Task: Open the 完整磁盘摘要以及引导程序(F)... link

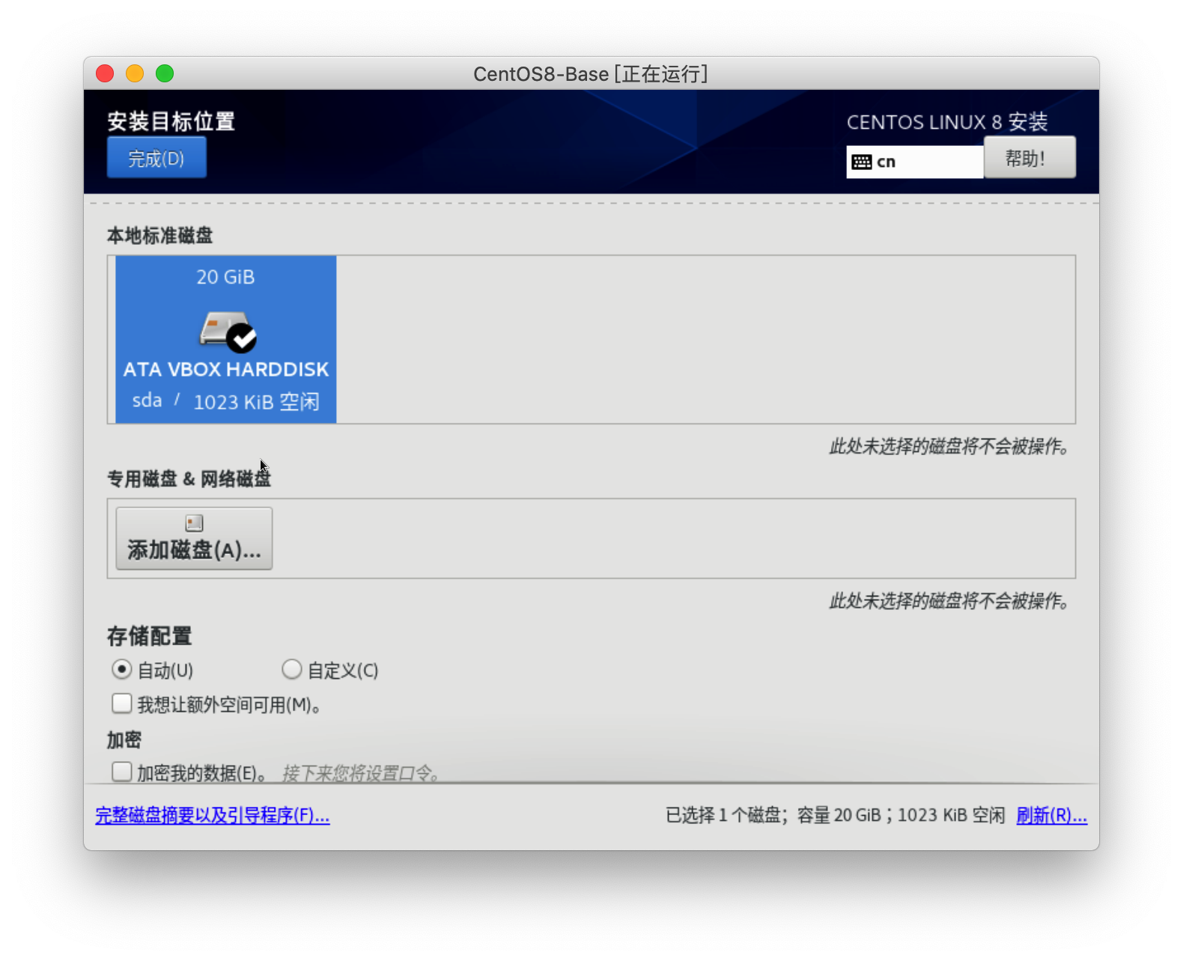Action: click(213, 815)
